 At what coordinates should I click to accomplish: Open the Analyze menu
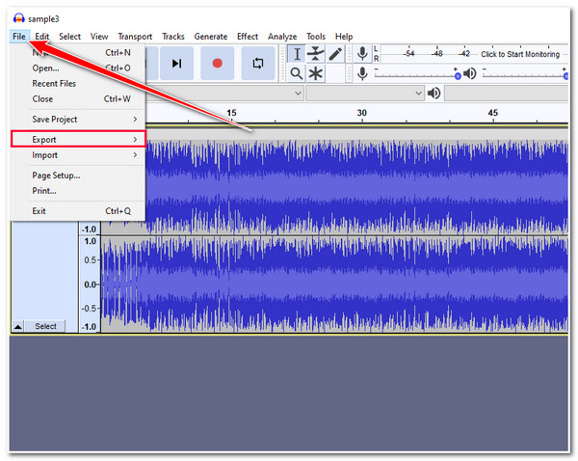point(282,37)
